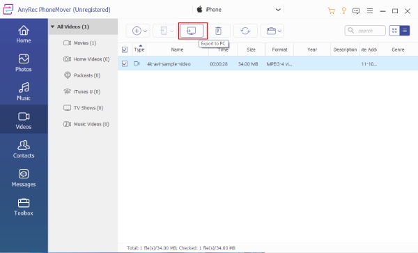Click the add plus icon
The image size is (418, 253).
pos(137,31)
